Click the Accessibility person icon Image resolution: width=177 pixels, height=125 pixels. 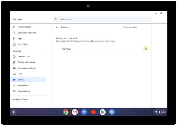pos(14,85)
